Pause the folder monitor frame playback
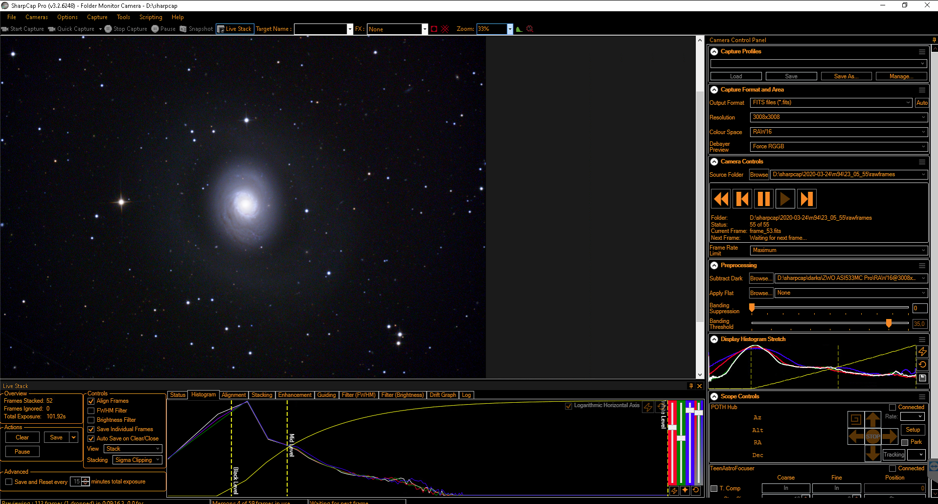 [764, 199]
